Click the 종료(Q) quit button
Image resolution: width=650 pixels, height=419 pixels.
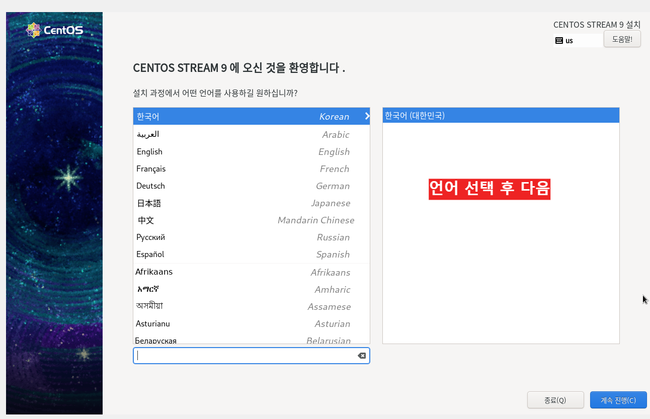point(555,400)
